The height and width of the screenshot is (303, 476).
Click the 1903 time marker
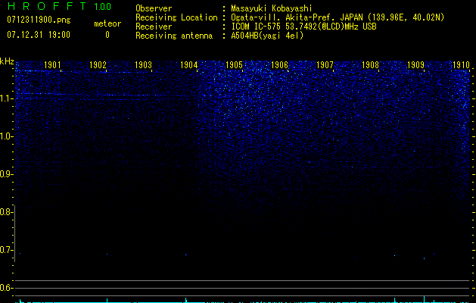pos(143,64)
